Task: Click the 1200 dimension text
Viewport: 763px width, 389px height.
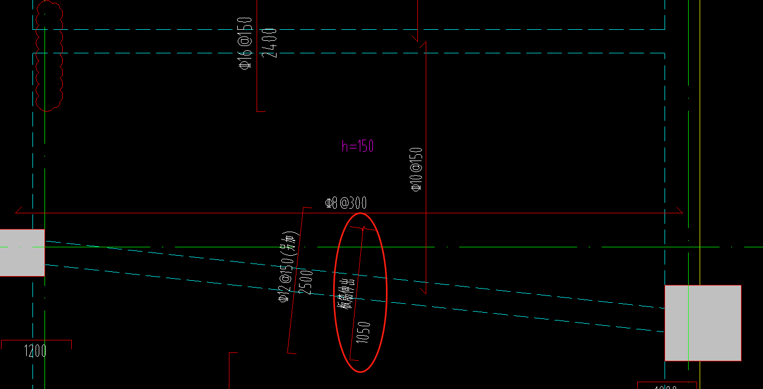Action: (x=35, y=351)
